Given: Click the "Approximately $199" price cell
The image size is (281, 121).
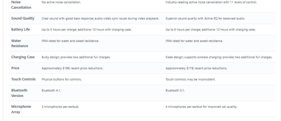Looking at the screenshot, I should pos(72,68).
